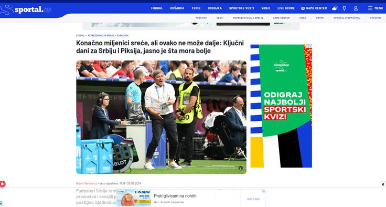This screenshot has height=207, width=386.
Task: Open the weather icon in header
Action: pos(335,8)
